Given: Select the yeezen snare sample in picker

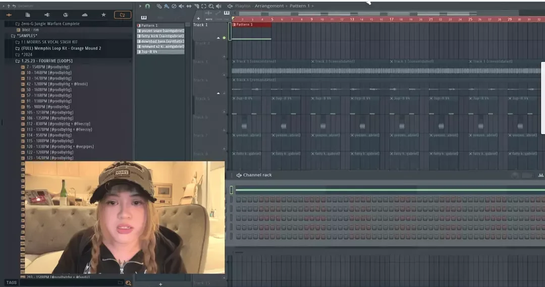Looking at the screenshot, I should [160, 31].
